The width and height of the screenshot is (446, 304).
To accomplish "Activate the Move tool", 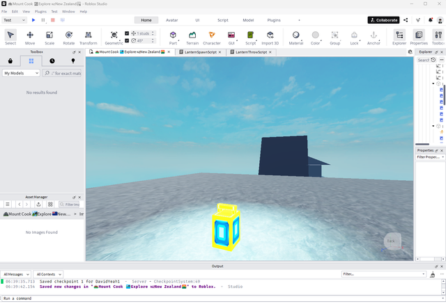I will point(30,37).
